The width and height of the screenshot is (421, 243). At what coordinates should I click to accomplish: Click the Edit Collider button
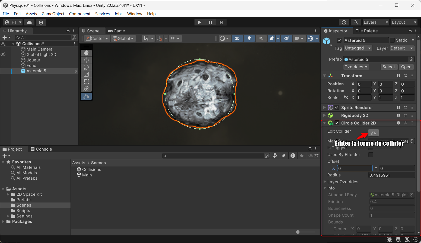pos(373,133)
